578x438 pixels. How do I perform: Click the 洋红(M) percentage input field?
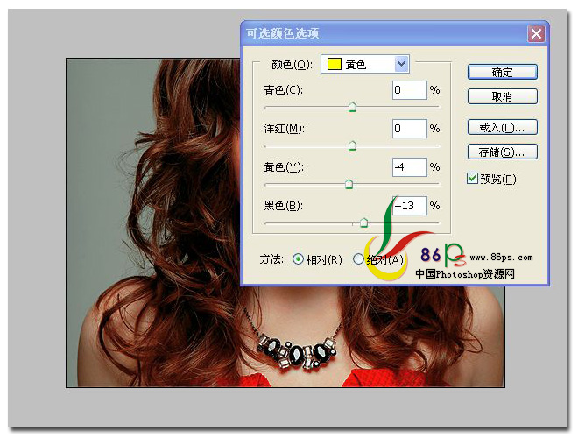pos(410,128)
